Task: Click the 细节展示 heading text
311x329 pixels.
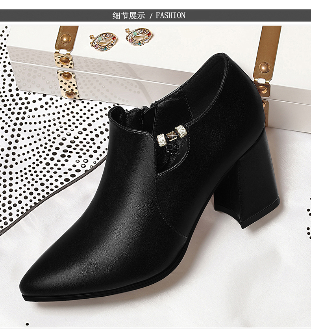Action: point(128,16)
